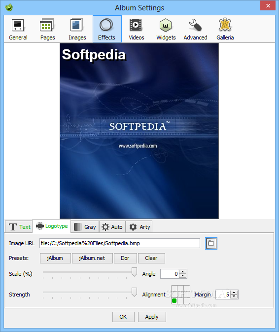279x332 pixels.
Task: Close the Album Settings window
Action: (268, 6)
